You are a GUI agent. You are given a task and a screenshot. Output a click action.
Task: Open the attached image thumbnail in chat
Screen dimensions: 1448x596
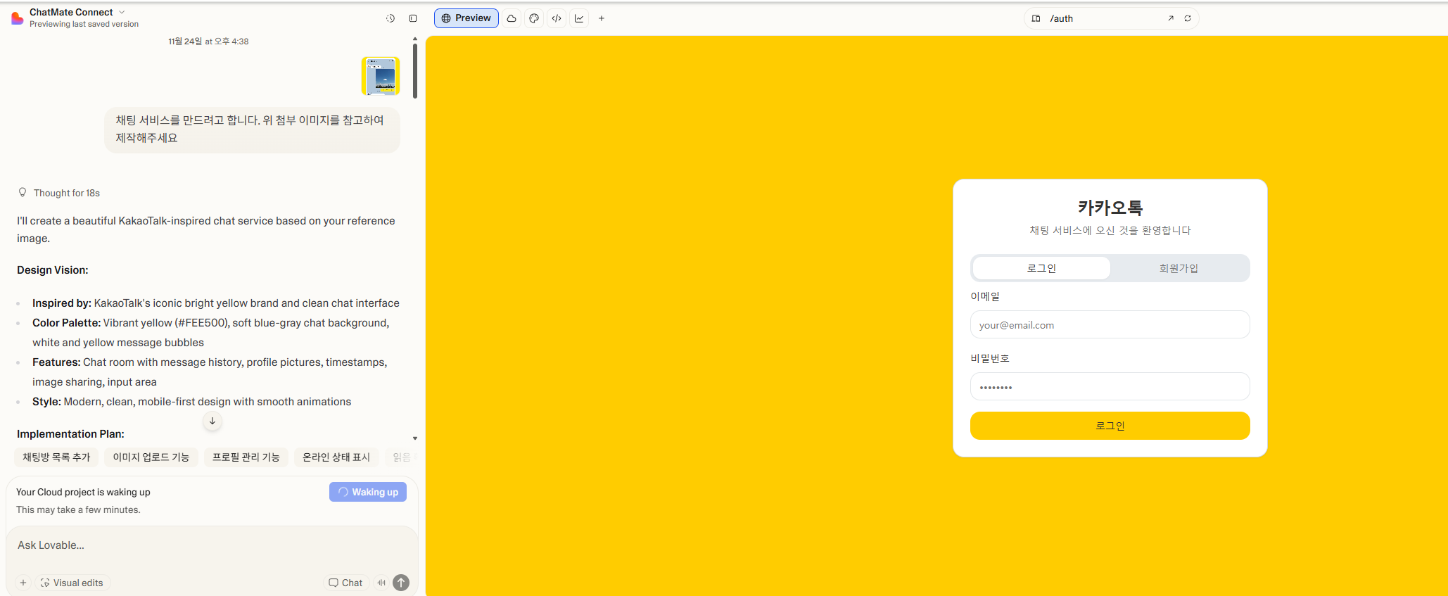tap(381, 76)
